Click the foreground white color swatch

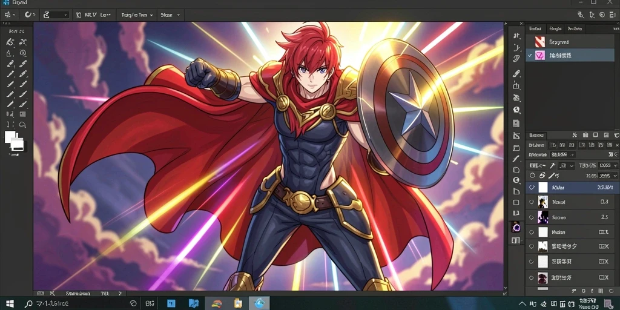pos(10,137)
